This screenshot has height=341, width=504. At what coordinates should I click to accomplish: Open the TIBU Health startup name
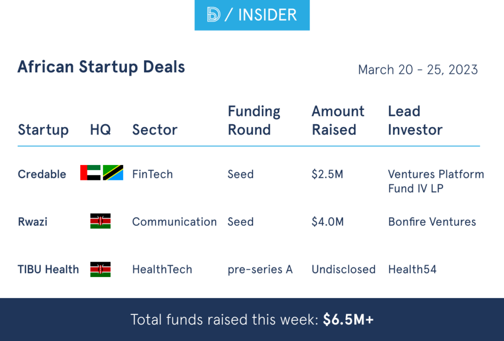(48, 270)
